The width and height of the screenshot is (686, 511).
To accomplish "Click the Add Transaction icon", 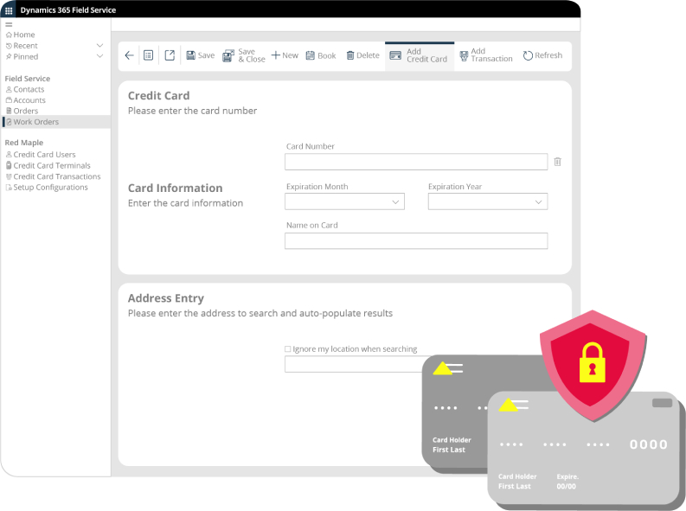I will coord(464,56).
